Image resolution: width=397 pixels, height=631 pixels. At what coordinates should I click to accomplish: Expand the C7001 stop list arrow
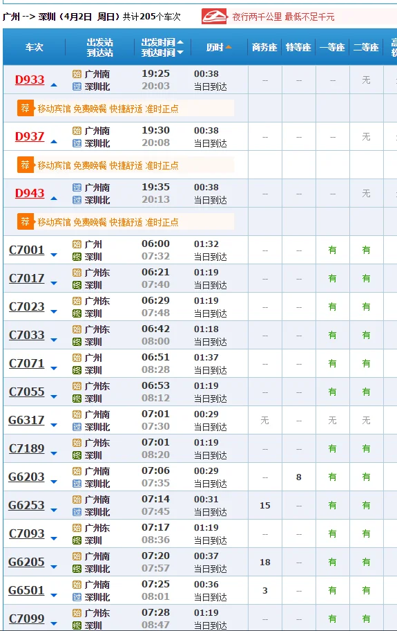(54, 255)
